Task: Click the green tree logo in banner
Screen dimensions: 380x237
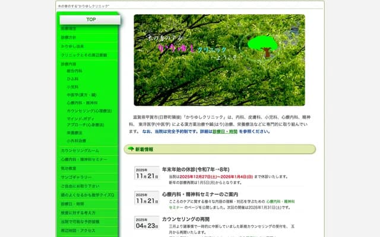Action: 262,46
